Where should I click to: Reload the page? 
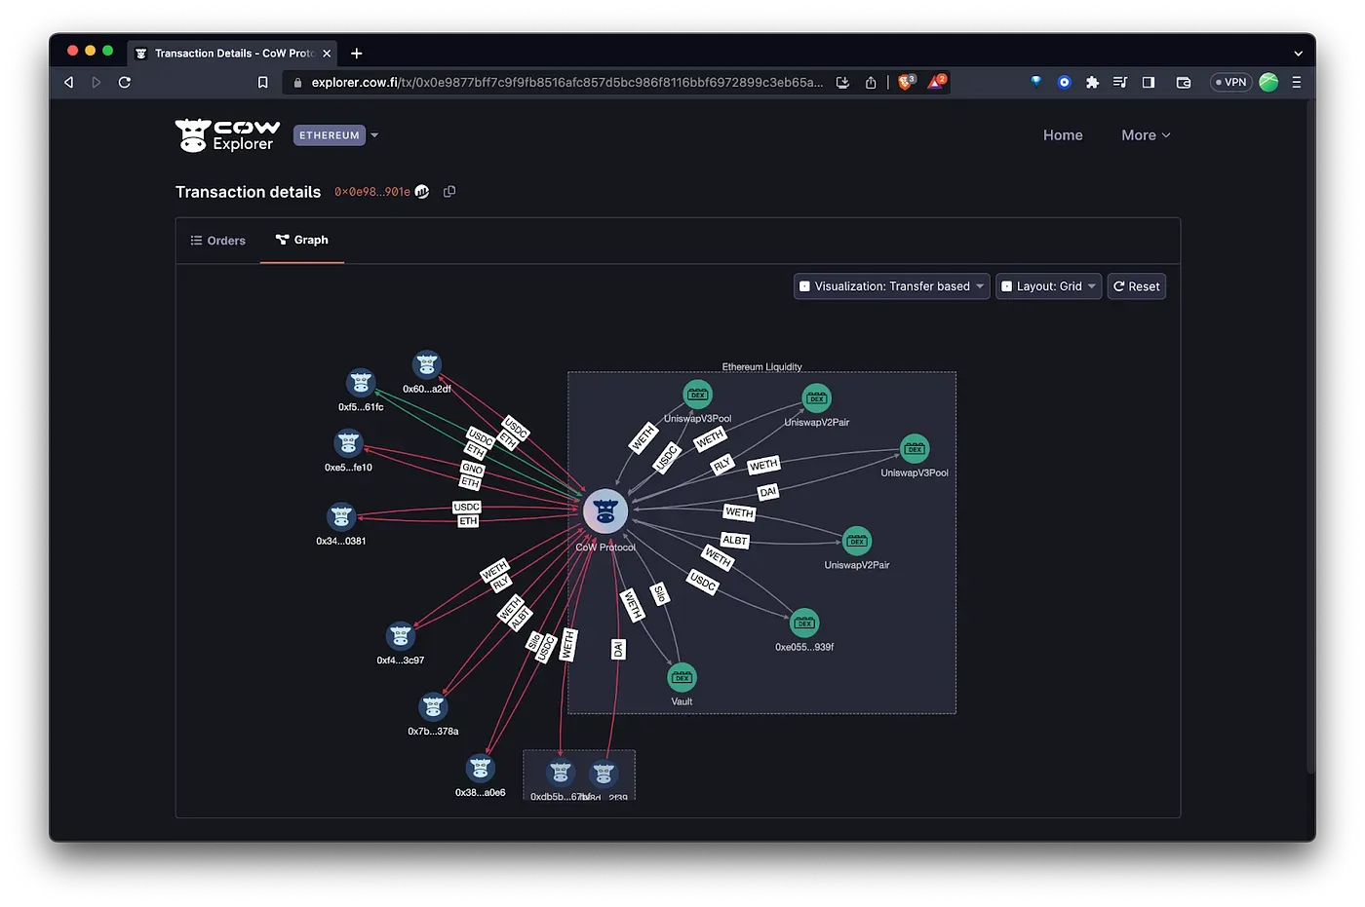click(125, 83)
